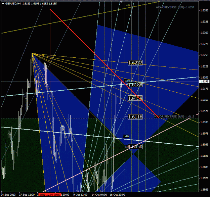Click the 1.6028 price axis label

point(204,156)
